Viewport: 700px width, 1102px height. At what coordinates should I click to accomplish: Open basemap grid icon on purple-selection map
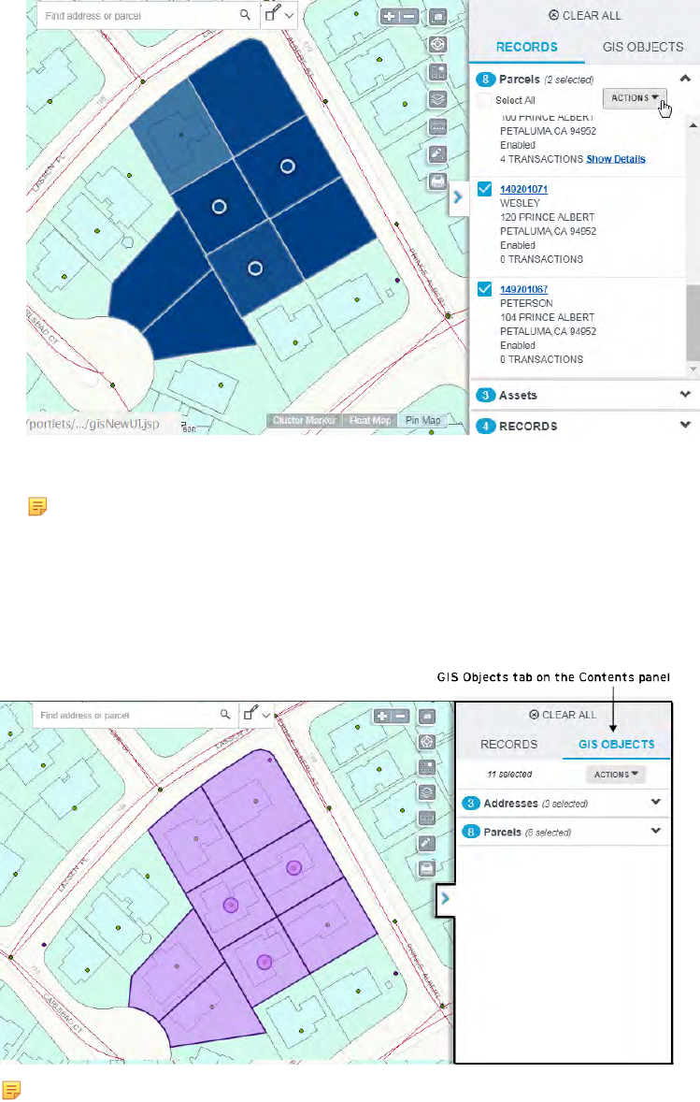pos(427,767)
